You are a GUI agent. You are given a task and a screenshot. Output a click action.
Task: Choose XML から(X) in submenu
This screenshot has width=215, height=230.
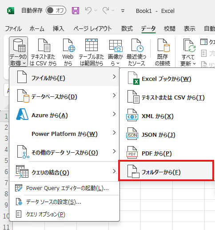click(x=167, y=116)
